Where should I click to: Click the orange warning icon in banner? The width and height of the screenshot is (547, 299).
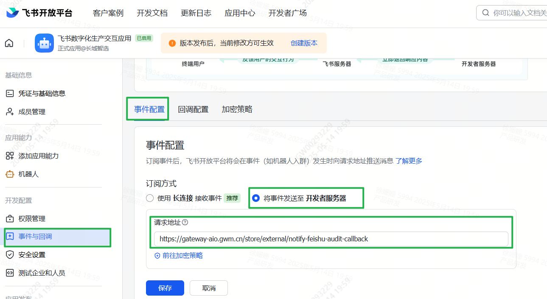tap(172, 43)
